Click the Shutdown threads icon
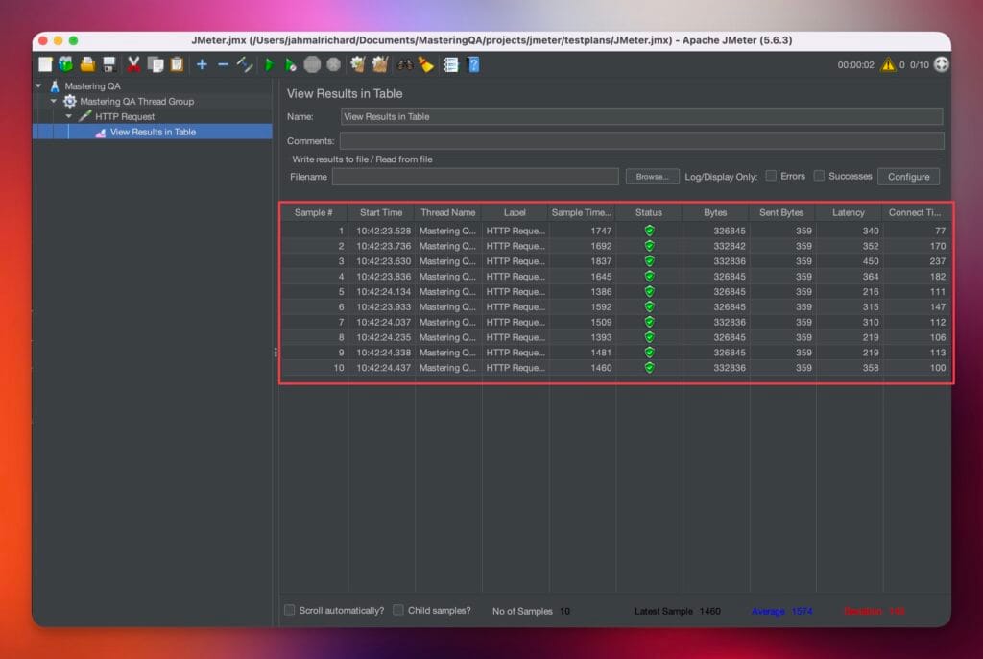 pyautogui.click(x=333, y=64)
